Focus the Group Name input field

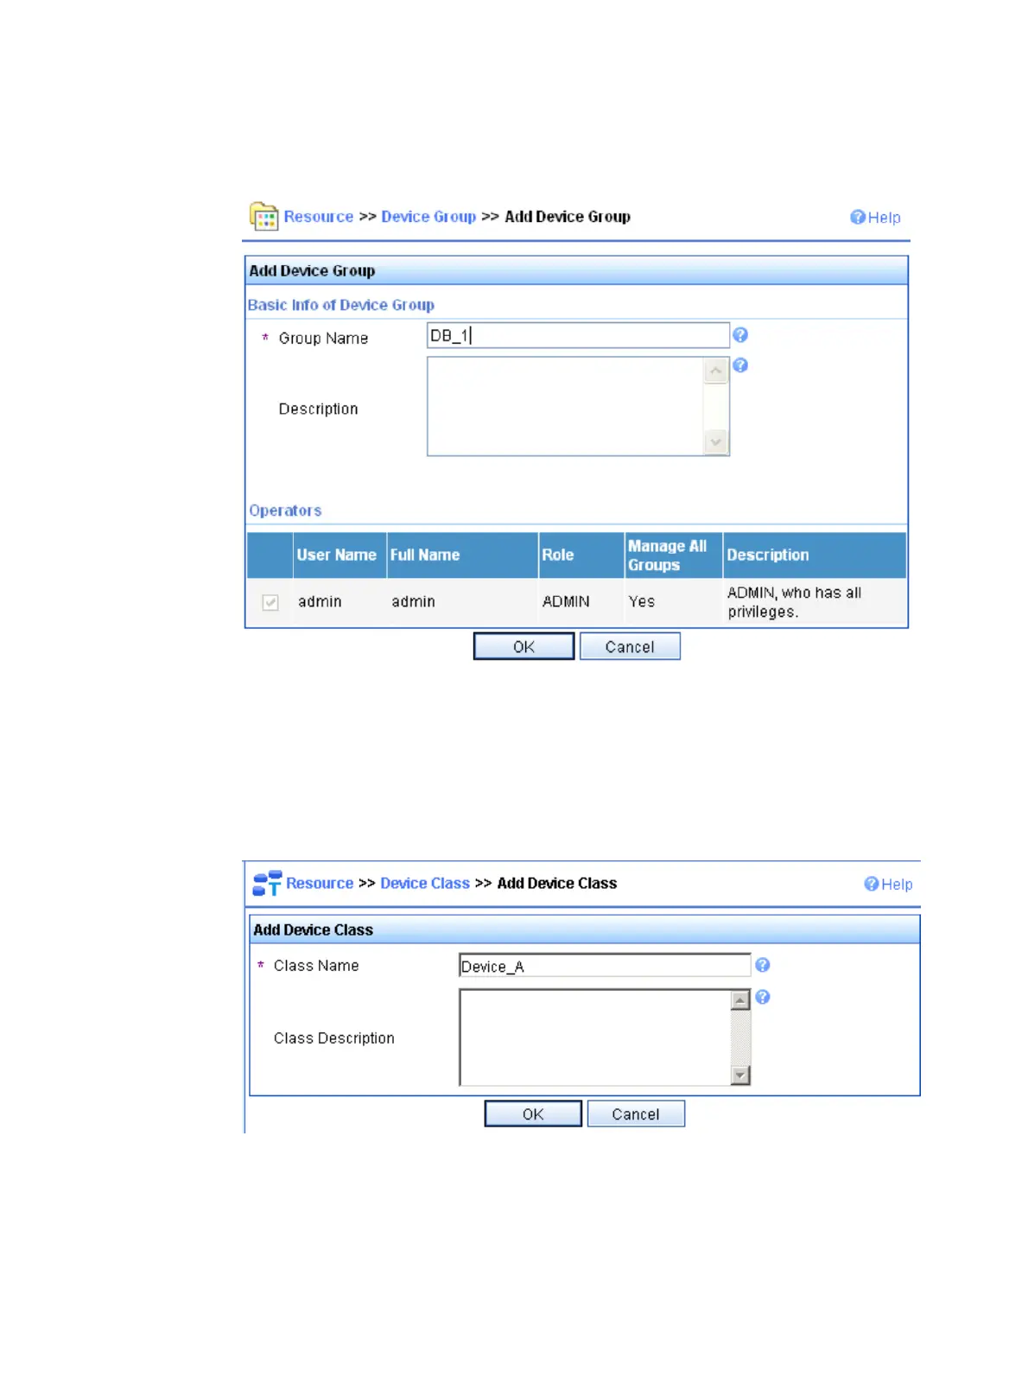[x=578, y=335]
